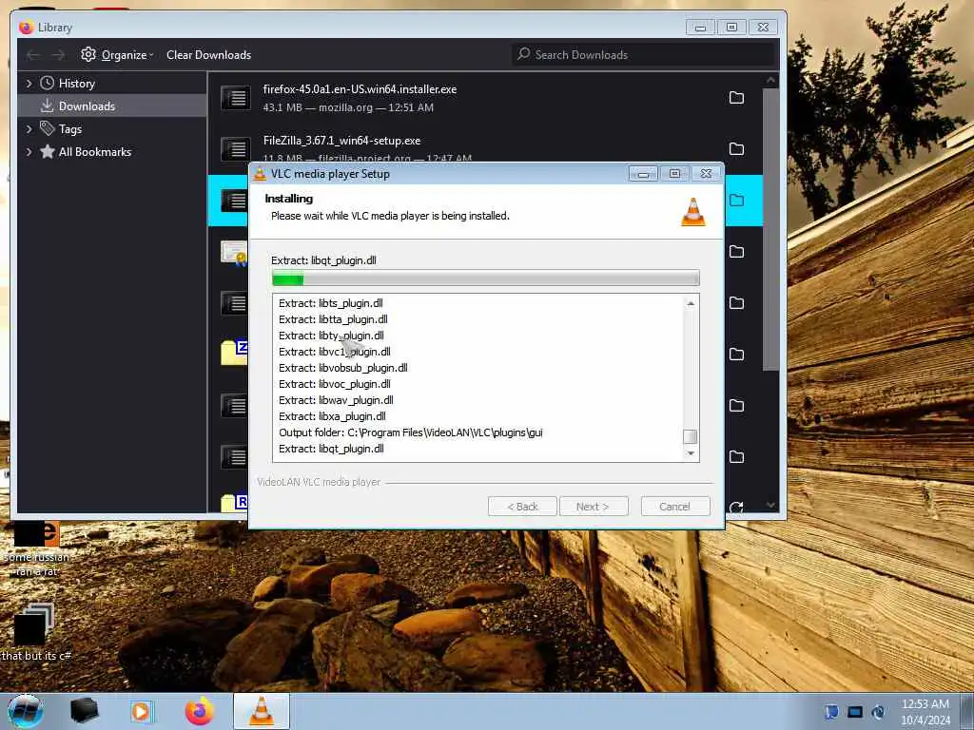Click the certificate file icon in downloads
Screen dimensions: 974x730
click(x=234, y=253)
